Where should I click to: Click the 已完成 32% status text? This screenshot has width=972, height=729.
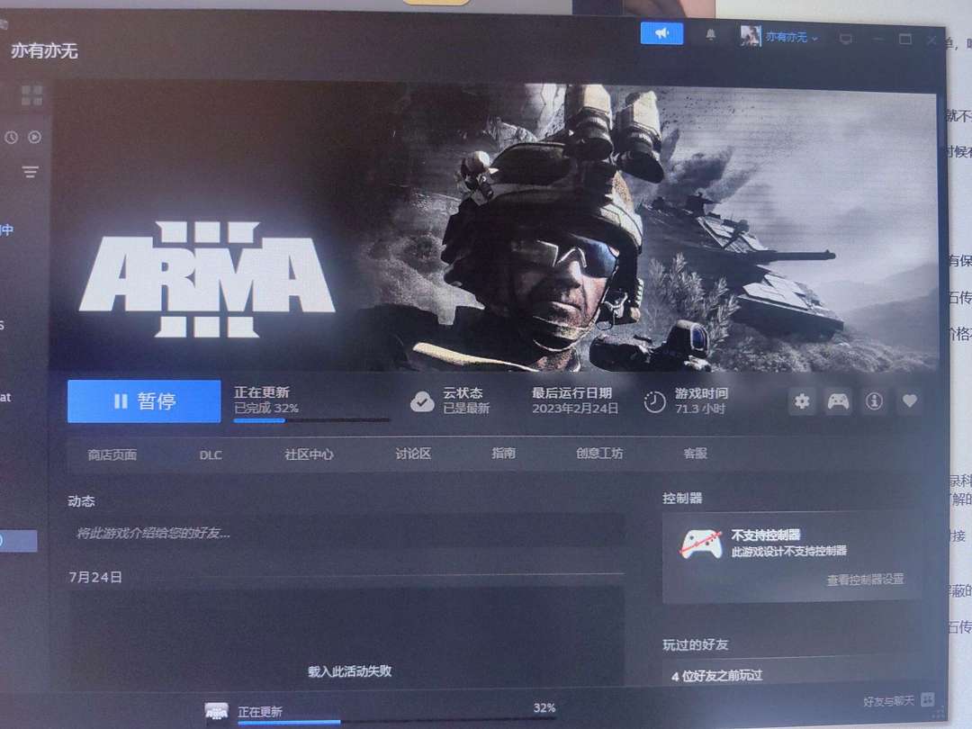pos(265,408)
